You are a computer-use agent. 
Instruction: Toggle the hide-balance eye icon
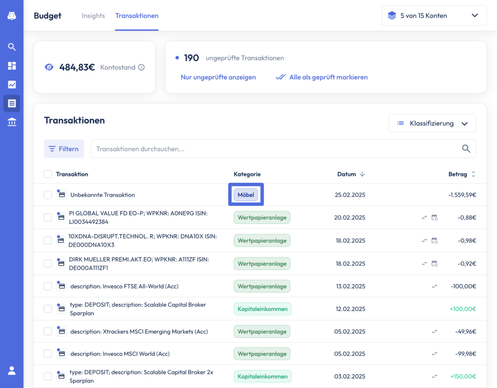[49, 67]
